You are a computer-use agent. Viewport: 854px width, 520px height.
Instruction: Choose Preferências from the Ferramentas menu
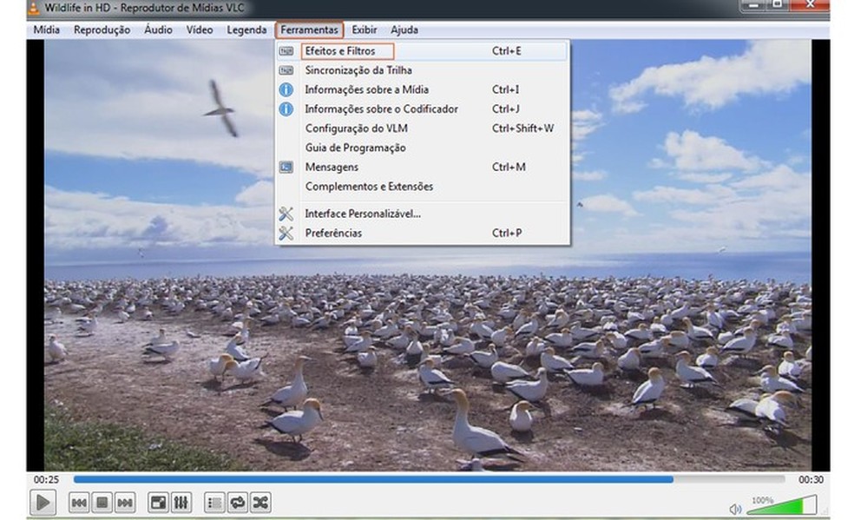pos(333,233)
